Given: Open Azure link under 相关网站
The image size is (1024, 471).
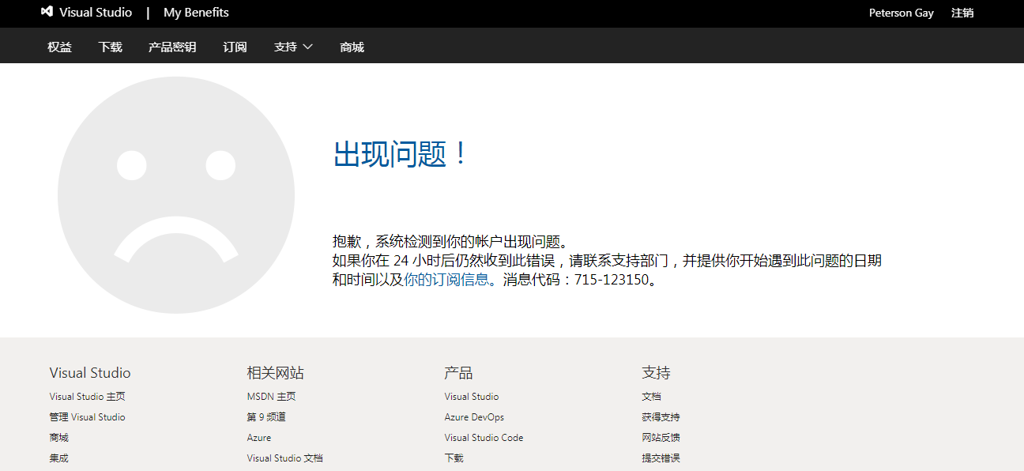Looking at the screenshot, I should 258,438.
